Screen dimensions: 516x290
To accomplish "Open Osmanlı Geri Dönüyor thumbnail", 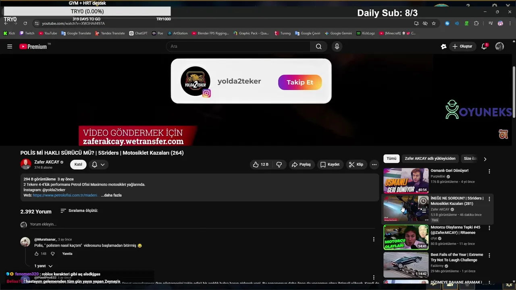I will click(x=406, y=180).
